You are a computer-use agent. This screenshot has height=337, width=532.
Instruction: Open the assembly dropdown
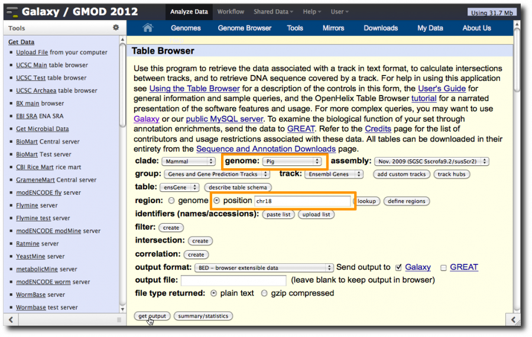[432, 162]
